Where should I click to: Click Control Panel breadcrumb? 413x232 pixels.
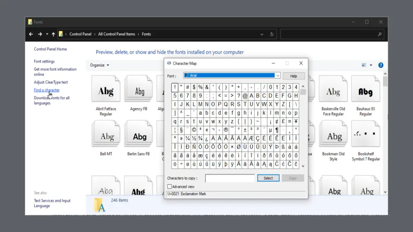click(80, 34)
